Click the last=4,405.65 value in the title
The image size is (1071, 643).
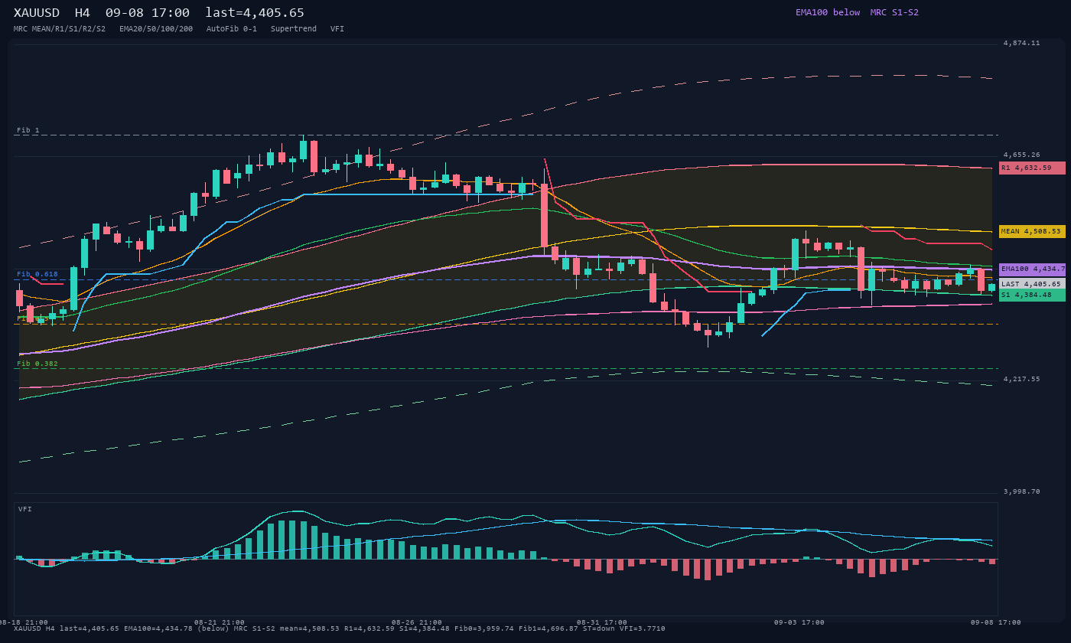click(x=255, y=12)
